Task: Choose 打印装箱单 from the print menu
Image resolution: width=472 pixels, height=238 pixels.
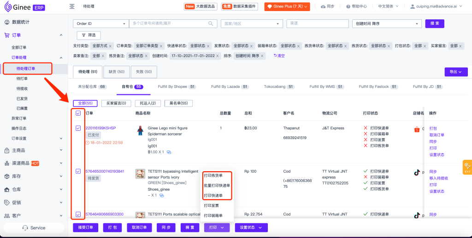Action: pyautogui.click(x=213, y=216)
